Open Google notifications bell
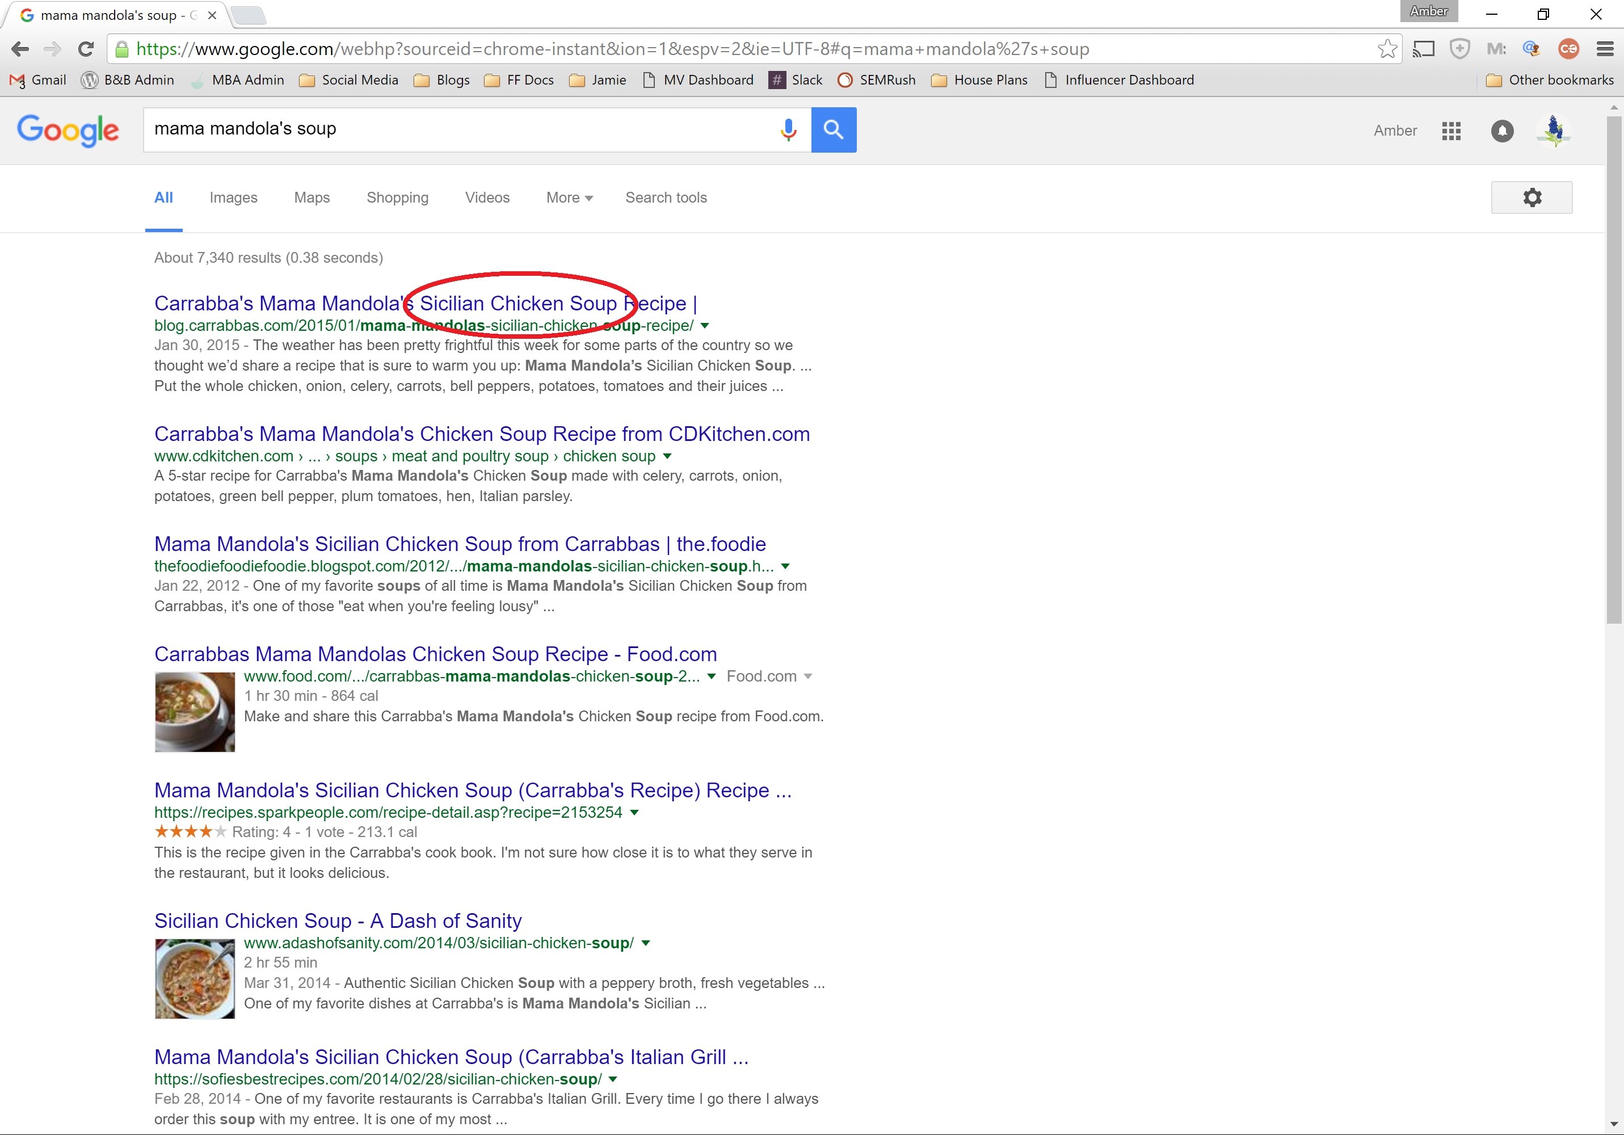Viewport: 1624px width, 1135px height. tap(1503, 131)
